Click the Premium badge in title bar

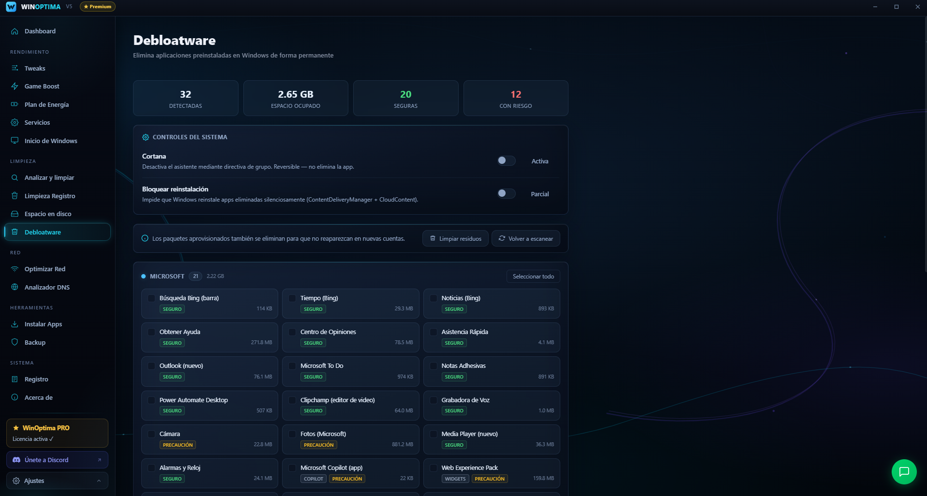click(x=98, y=7)
